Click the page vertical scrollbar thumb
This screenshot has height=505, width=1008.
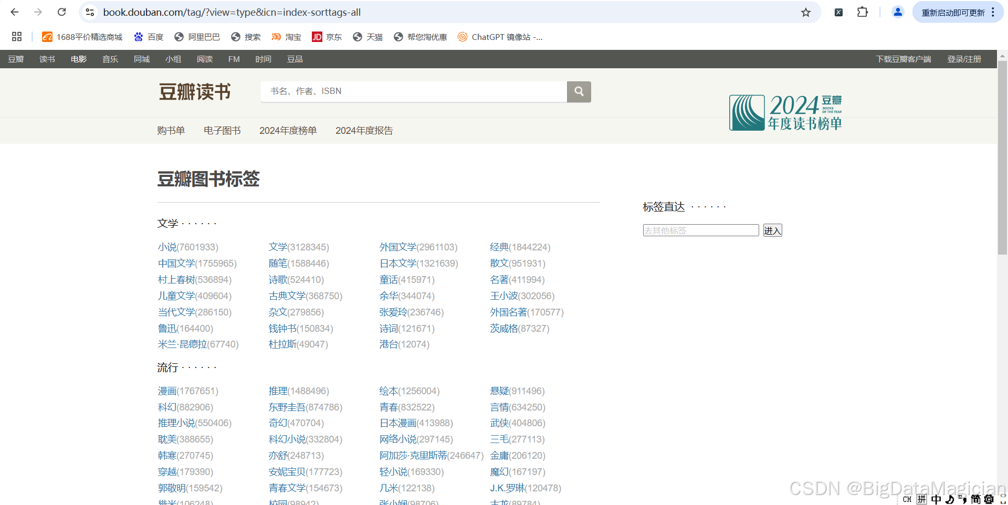pyautogui.click(x=1002, y=157)
